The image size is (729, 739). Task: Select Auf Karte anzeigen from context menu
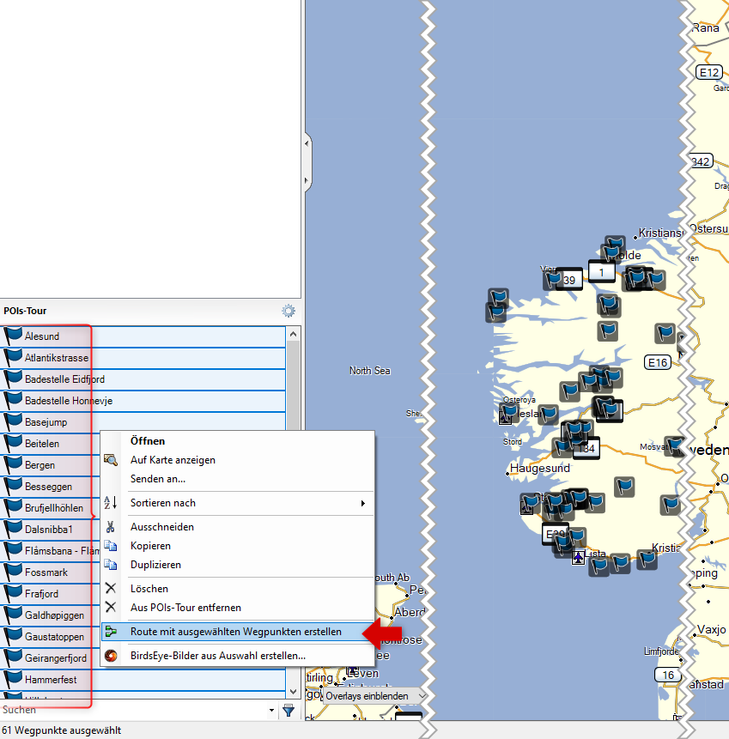(173, 460)
